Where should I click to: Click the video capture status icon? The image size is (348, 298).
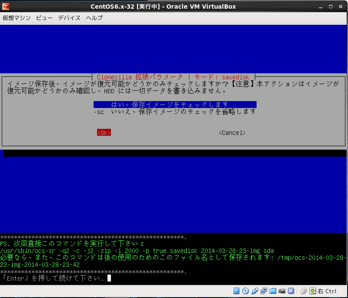[x=282, y=291]
